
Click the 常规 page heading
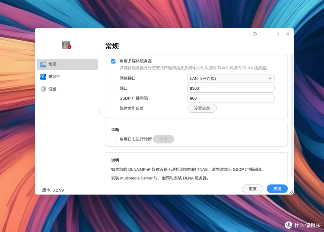tap(112, 46)
